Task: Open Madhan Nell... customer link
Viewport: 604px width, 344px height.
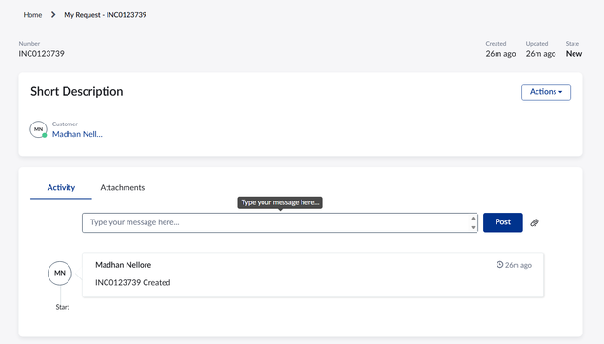Action: pyautogui.click(x=77, y=134)
